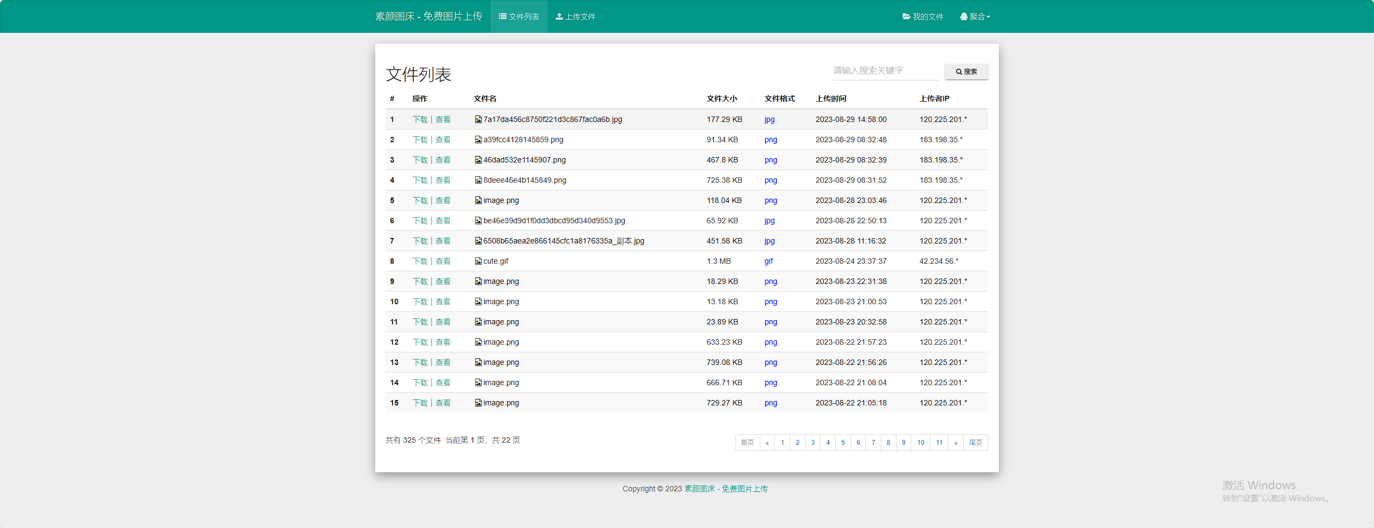Screen dimensions: 1374x528
Task: Click the previous-page « pagination control
Action: [767, 443]
